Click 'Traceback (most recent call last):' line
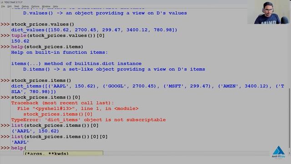This screenshot has width=291, height=164. 62,103
